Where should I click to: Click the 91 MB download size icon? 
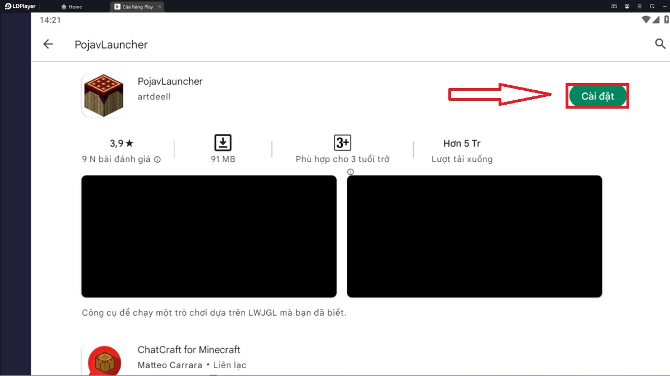click(x=223, y=143)
